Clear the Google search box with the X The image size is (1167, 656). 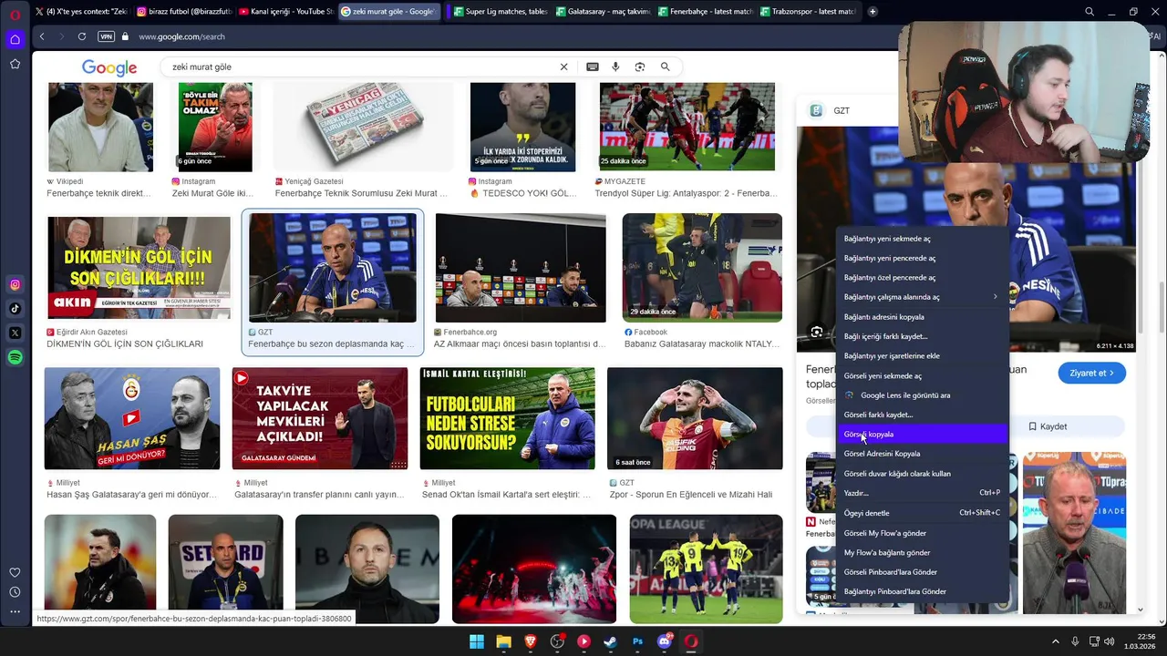click(563, 67)
